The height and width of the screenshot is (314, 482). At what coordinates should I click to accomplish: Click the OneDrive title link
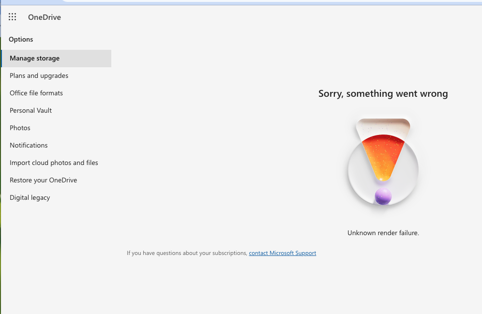(x=45, y=17)
